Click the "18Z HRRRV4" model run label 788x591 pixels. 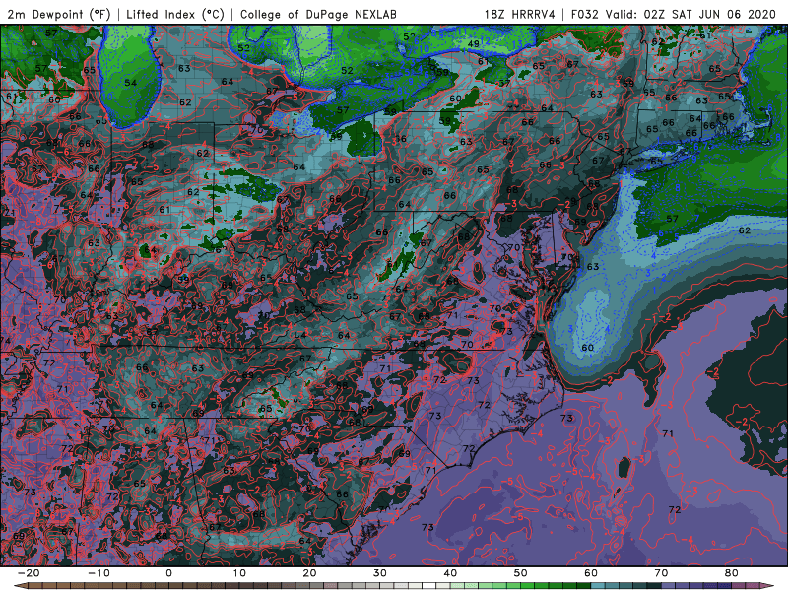point(520,14)
